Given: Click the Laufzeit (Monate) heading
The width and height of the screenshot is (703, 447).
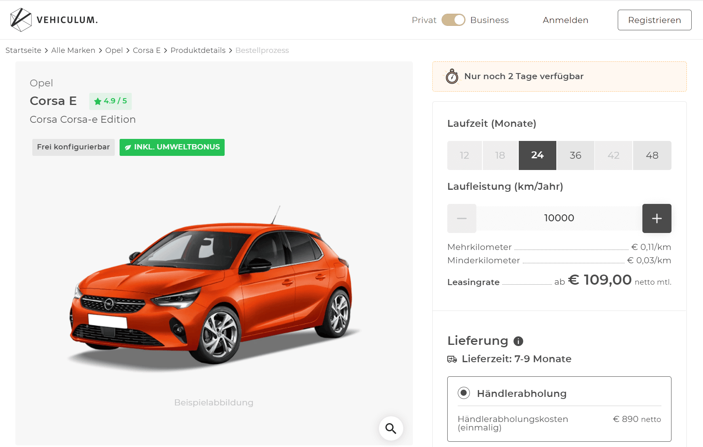Looking at the screenshot, I should pos(492,124).
